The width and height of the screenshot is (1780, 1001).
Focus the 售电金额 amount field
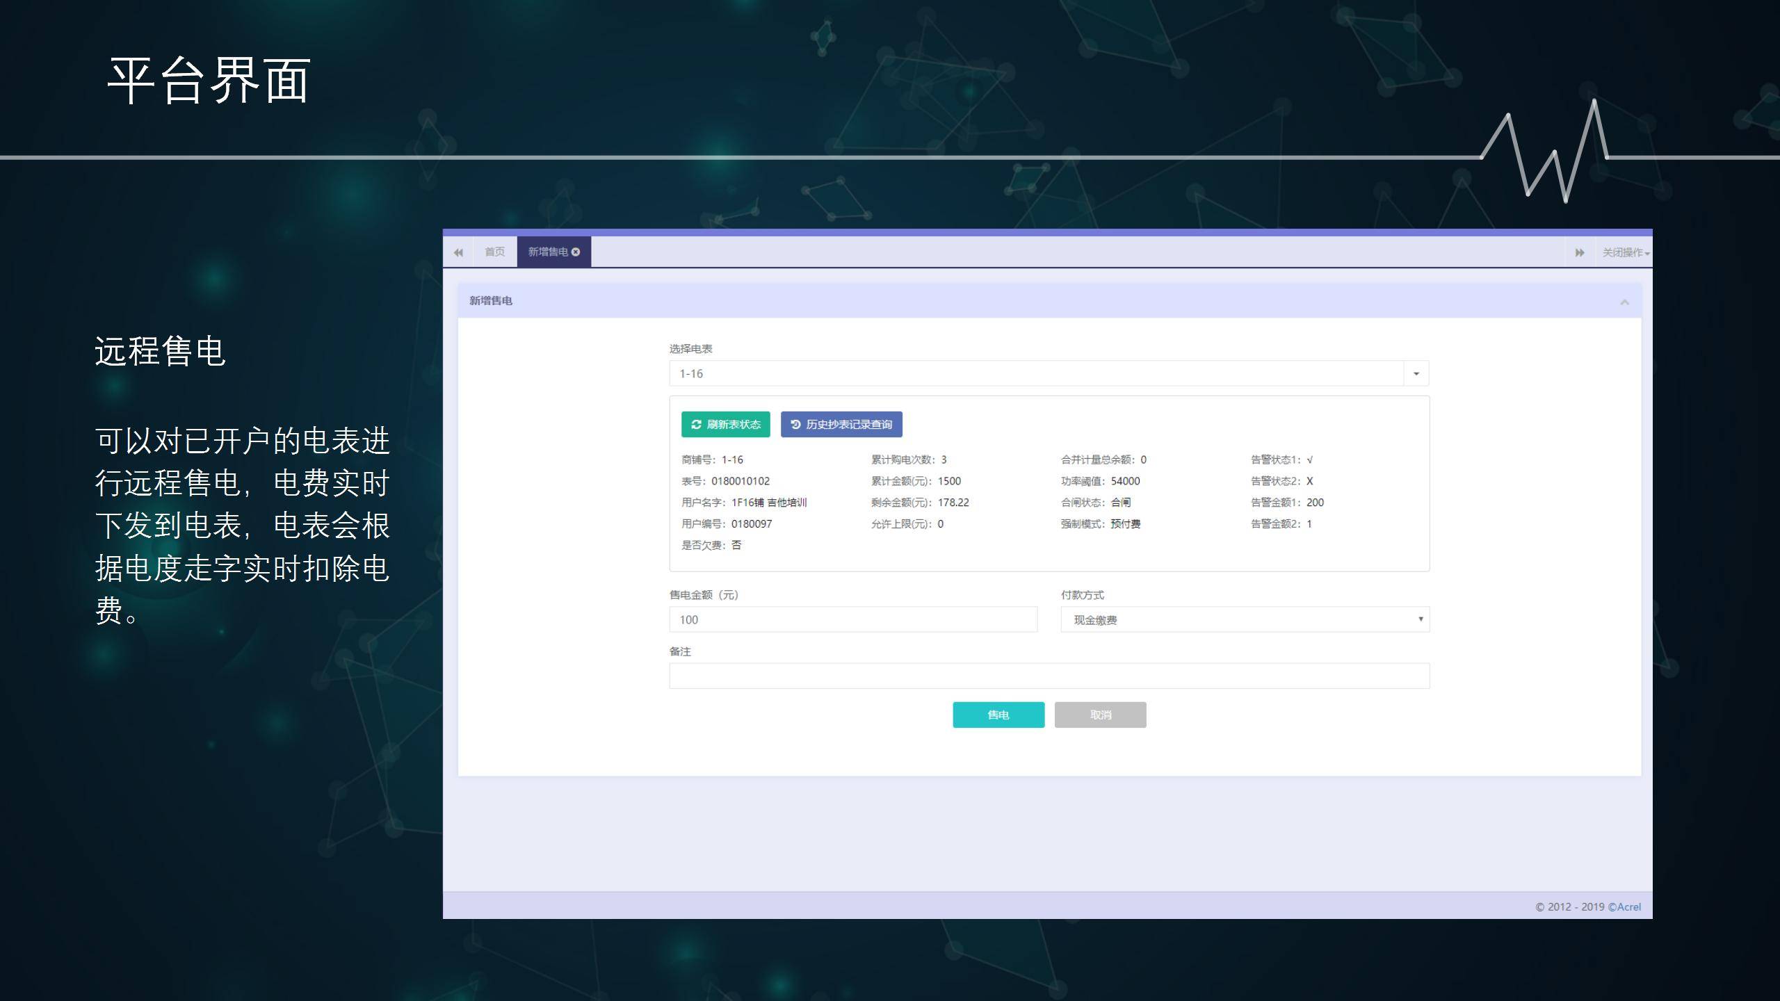pos(852,619)
